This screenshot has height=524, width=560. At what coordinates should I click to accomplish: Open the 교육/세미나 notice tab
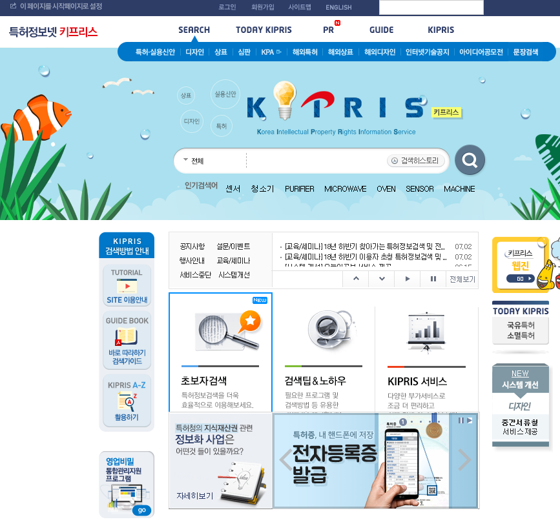coord(233,261)
